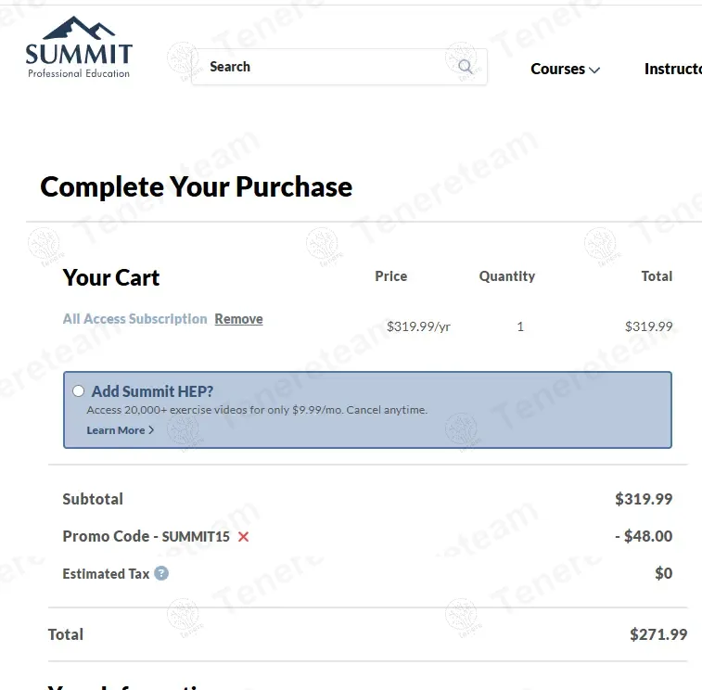702x690 pixels.
Task: Click the Your Cart heading
Action: coord(111,277)
